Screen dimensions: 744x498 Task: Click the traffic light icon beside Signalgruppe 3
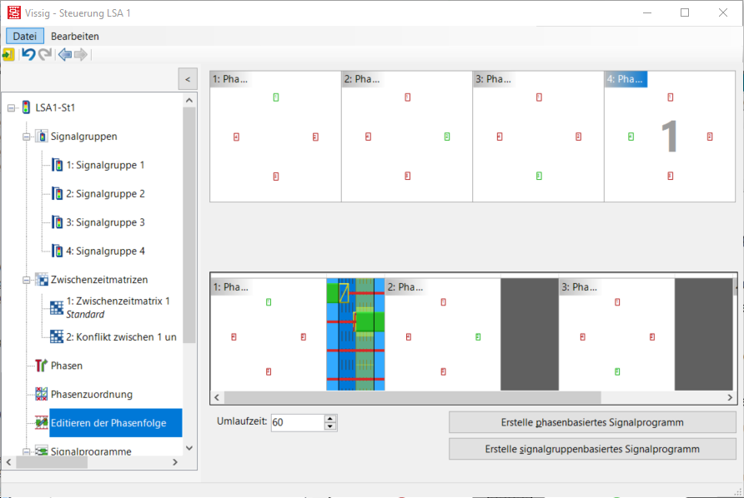point(57,222)
